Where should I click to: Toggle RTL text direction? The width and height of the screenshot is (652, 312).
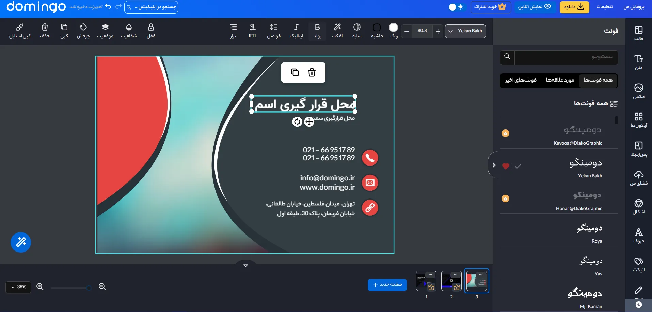point(253,31)
